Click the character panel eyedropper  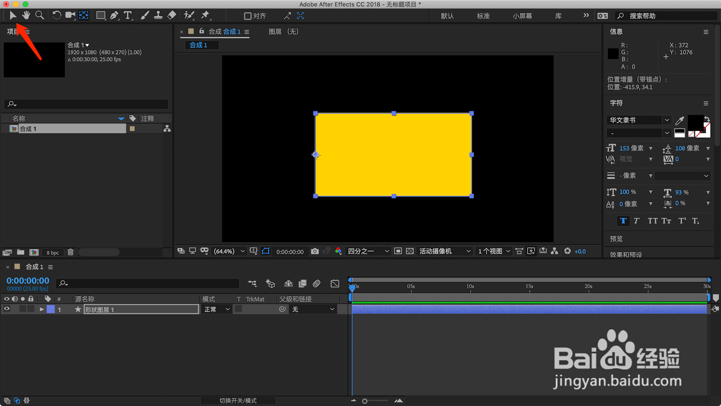point(680,121)
